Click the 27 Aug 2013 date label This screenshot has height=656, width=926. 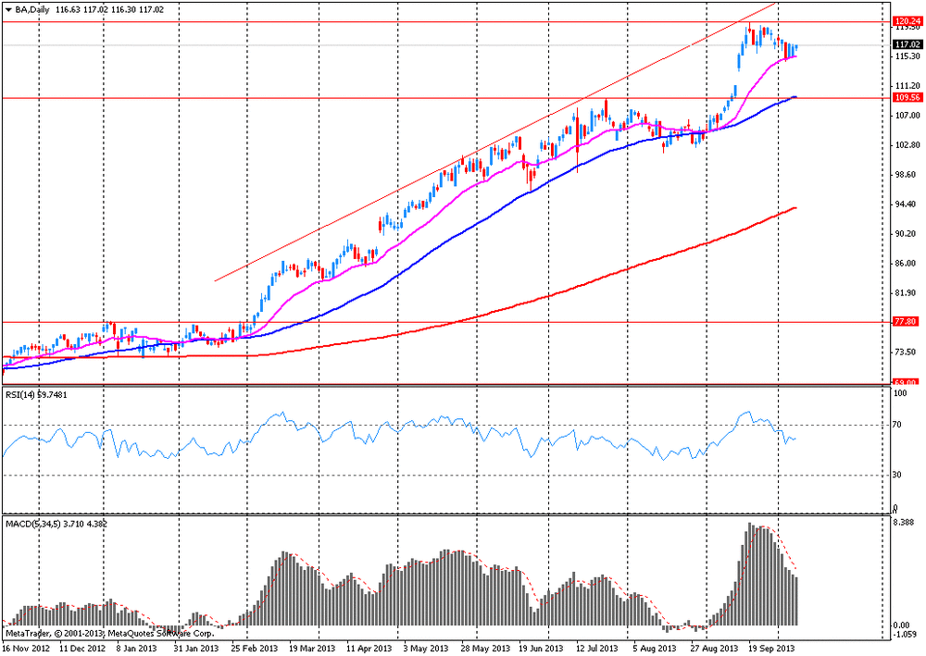[714, 649]
